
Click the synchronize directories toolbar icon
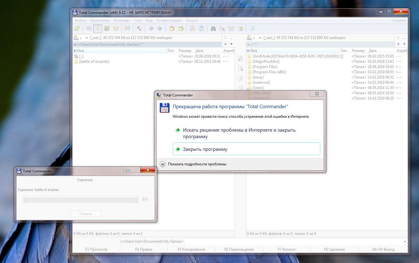231,28
